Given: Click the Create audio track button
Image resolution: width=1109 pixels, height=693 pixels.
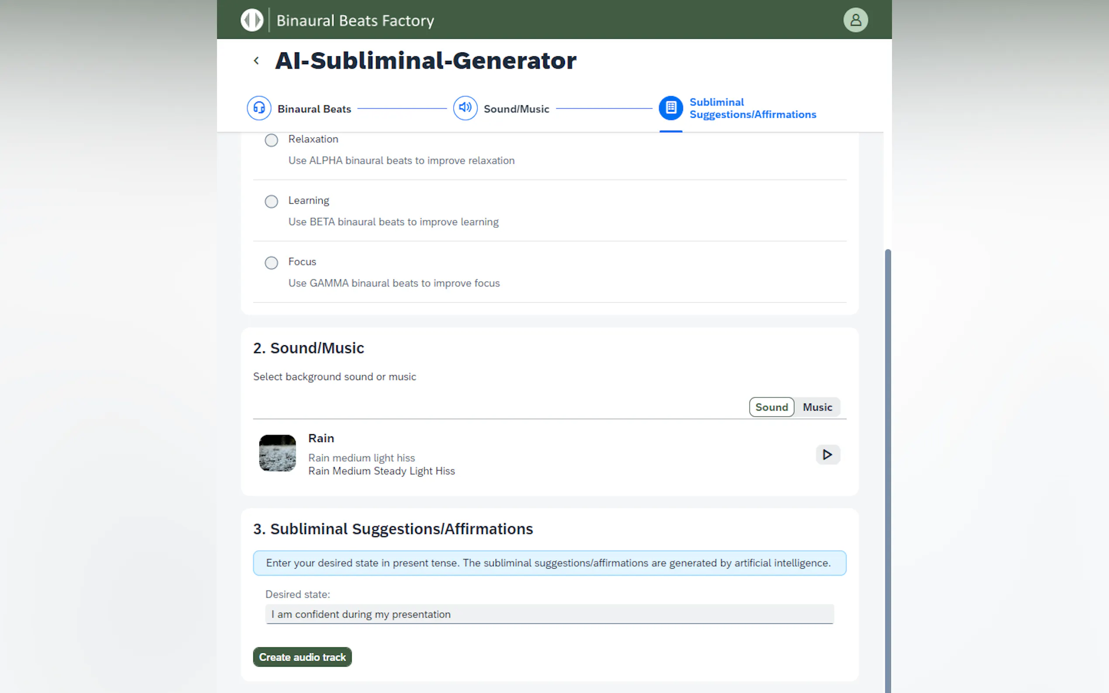Looking at the screenshot, I should [x=302, y=657].
